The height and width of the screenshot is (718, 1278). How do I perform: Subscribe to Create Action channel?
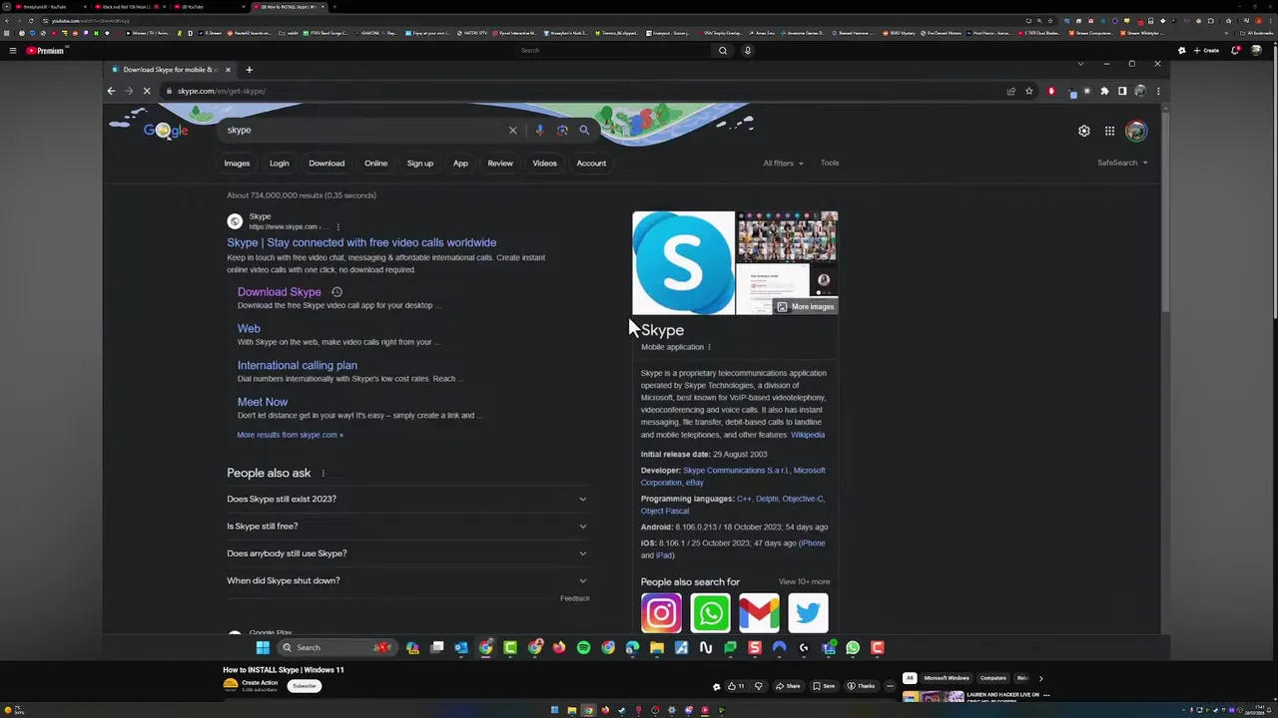point(304,686)
